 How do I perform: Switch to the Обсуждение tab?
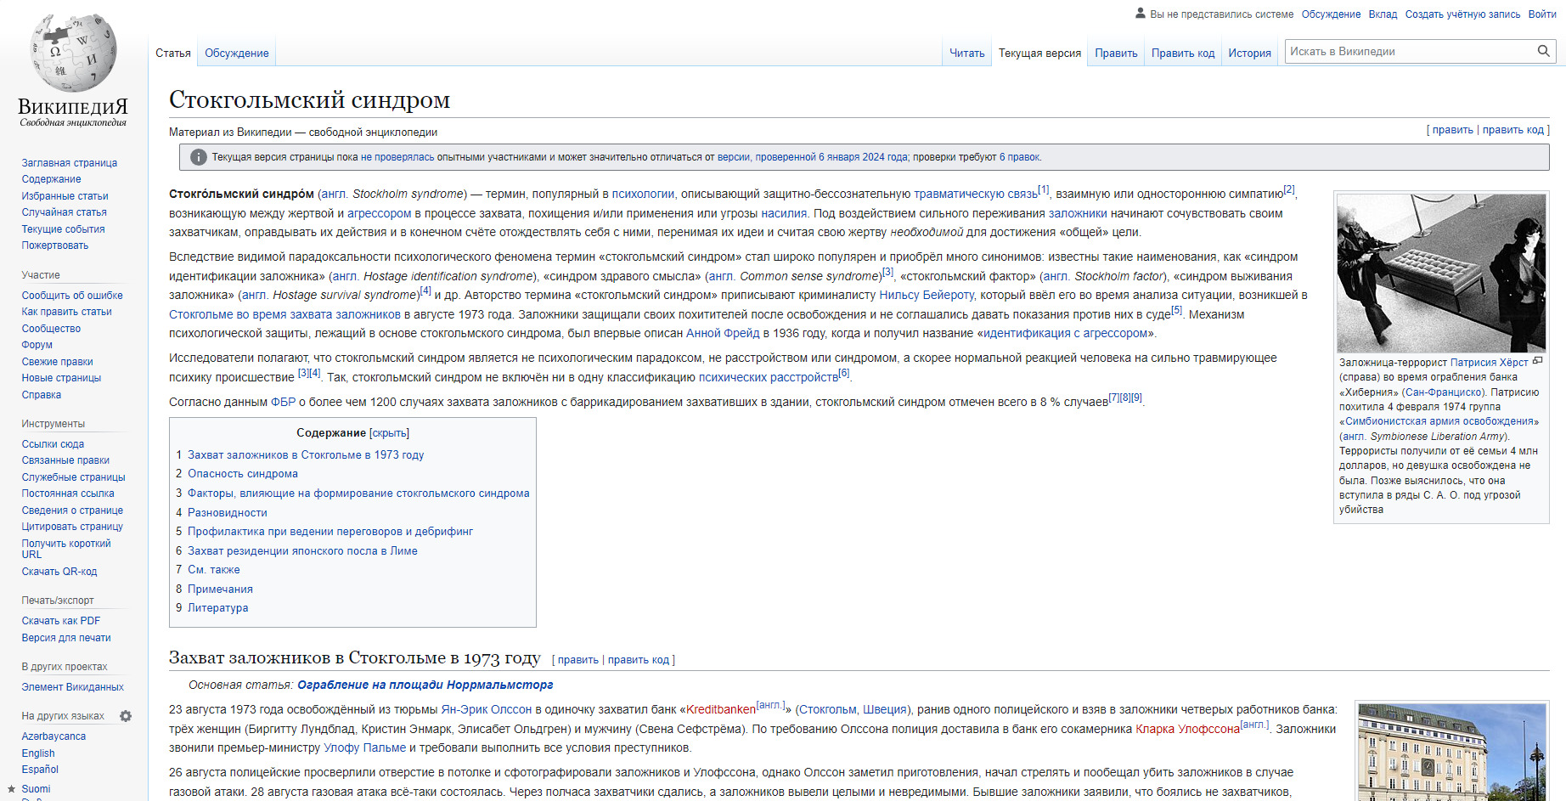[x=236, y=53]
